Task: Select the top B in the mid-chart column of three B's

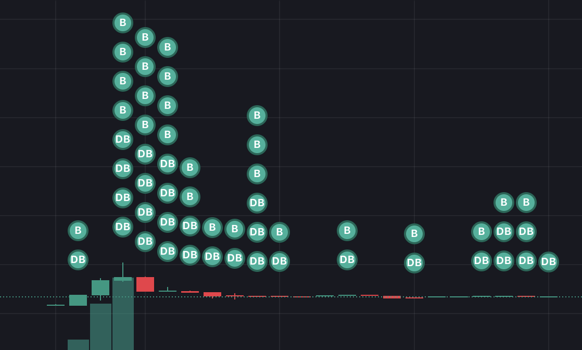Action: pos(257,115)
